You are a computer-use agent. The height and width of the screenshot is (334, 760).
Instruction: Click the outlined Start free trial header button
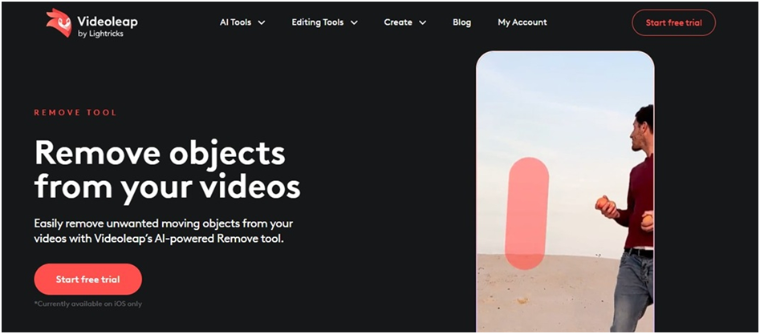point(673,22)
